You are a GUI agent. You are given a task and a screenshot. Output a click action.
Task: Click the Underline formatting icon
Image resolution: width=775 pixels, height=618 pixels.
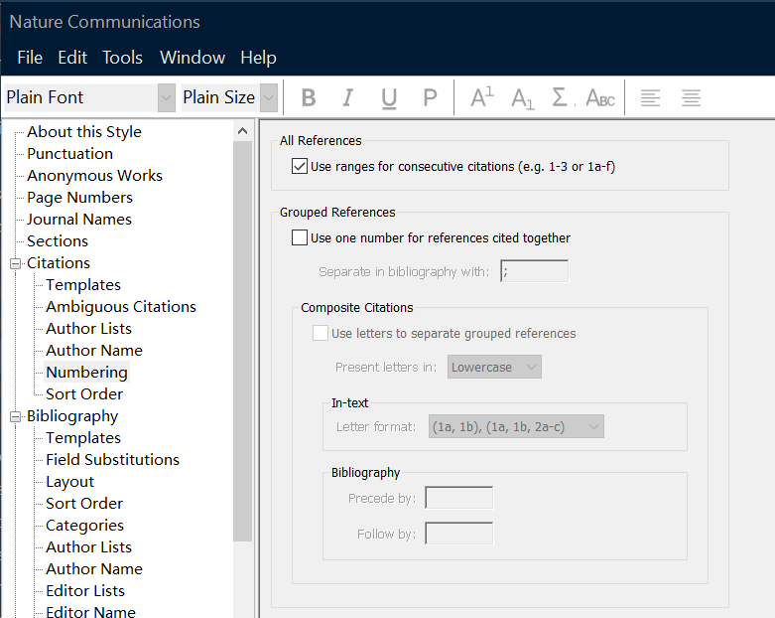[388, 97]
